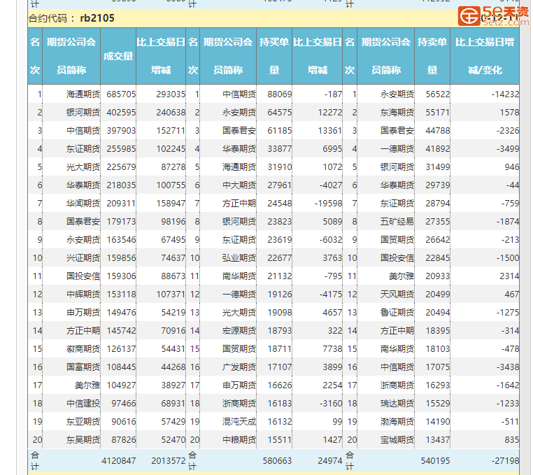Click long position value 33877
The height and width of the screenshot is (475, 533).
pyautogui.click(x=279, y=149)
